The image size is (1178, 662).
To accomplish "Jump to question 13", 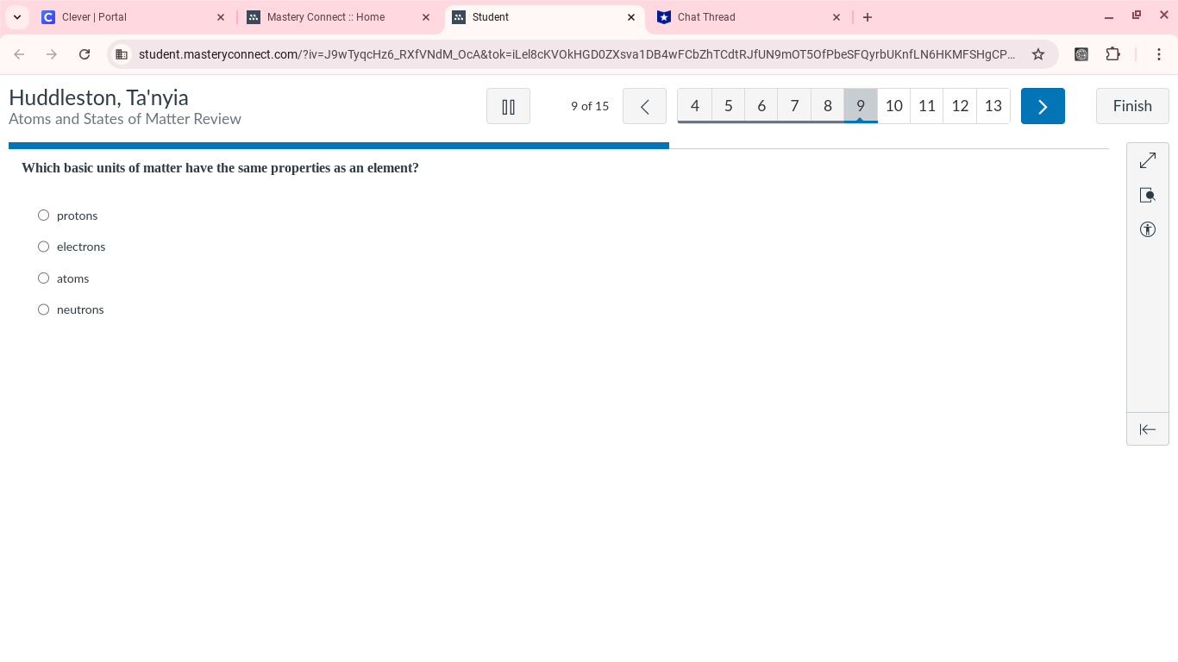I will pyautogui.click(x=993, y=106).
